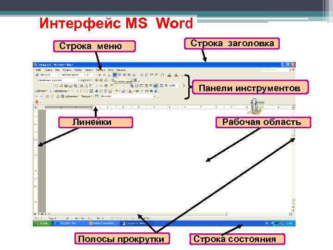
Task: Expand the font name dropdown
Action: pos(84,75)
